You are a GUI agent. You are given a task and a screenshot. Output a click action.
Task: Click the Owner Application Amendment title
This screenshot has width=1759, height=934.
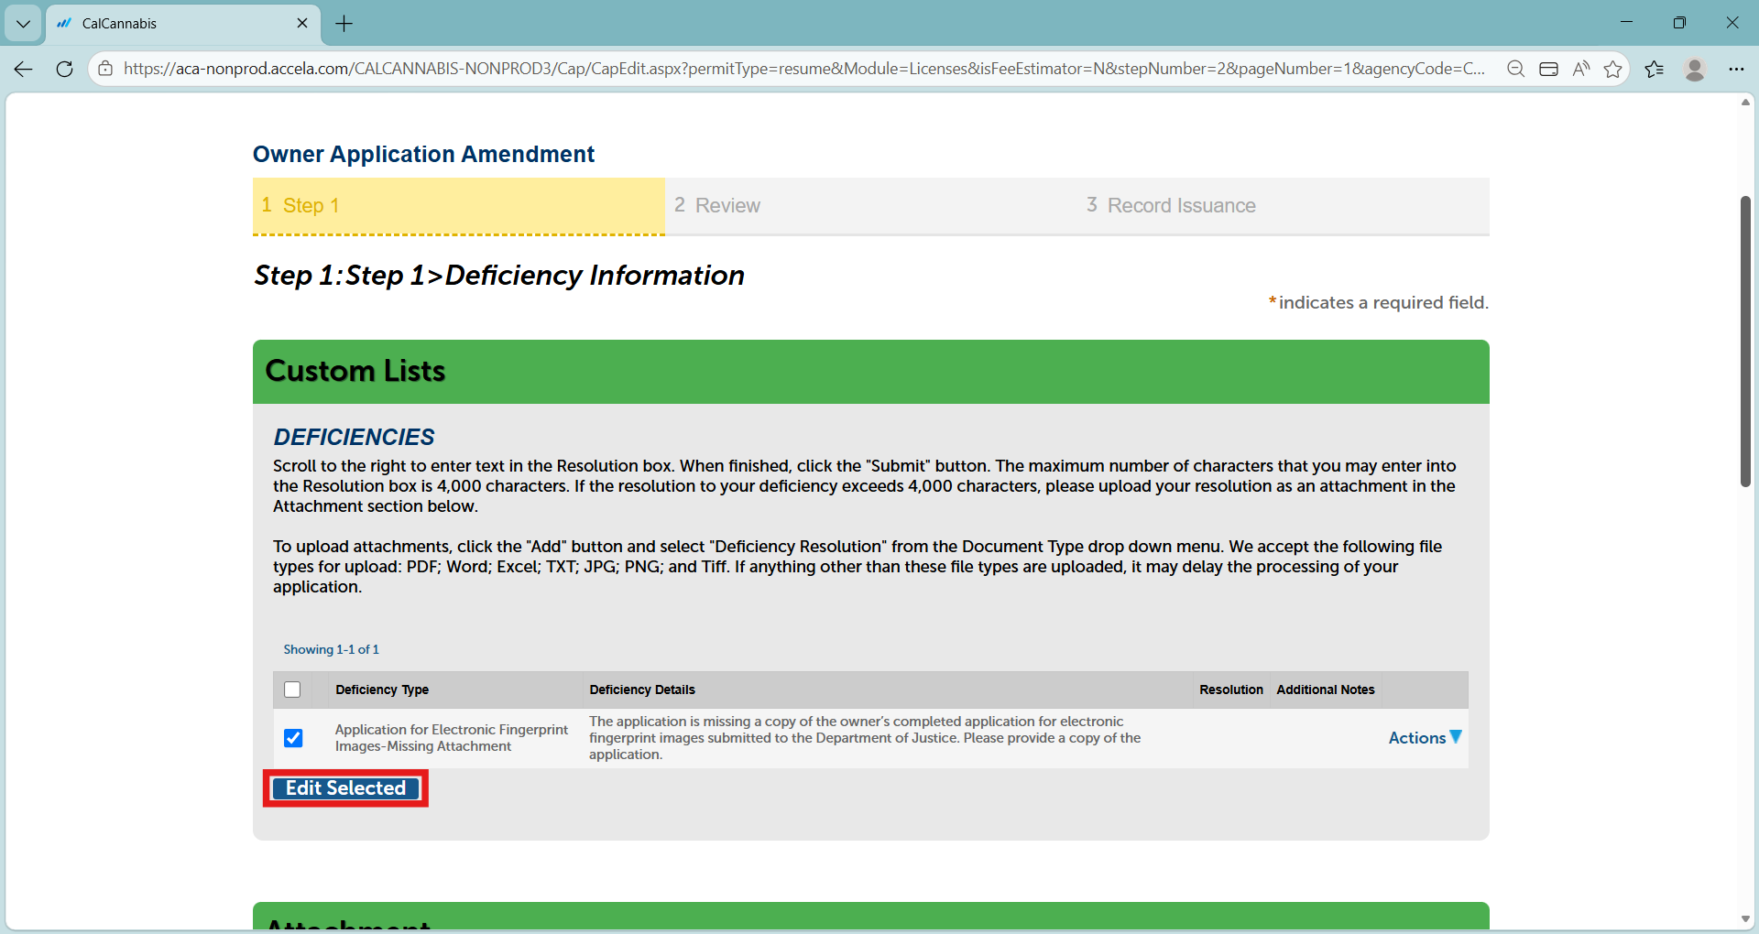[x=423, y=154]
